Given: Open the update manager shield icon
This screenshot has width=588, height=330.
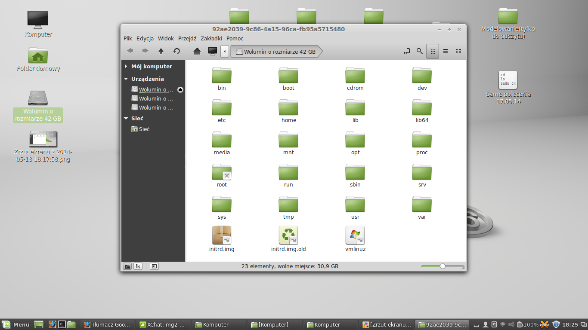Looking at the screenshot, I should [556, 324].
